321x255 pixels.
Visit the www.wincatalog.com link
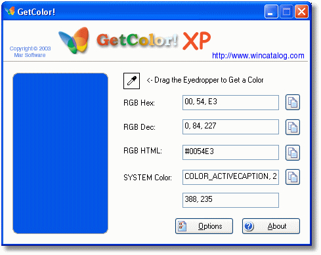pyautogui.click(x=258, y=56)
